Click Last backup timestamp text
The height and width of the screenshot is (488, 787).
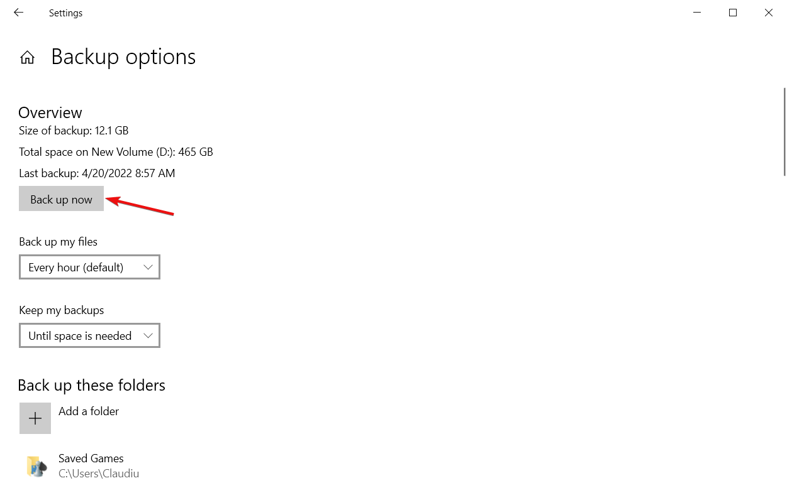click(96, 173)
